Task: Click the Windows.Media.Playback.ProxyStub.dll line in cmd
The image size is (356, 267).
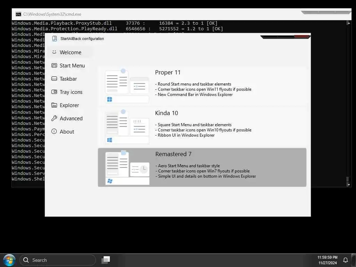Action: (114, 23)
